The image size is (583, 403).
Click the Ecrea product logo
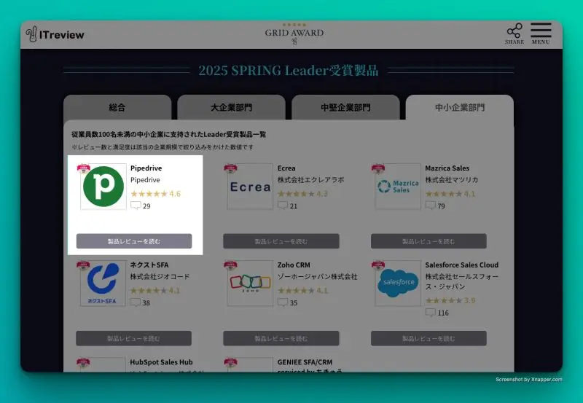point(250,187)
